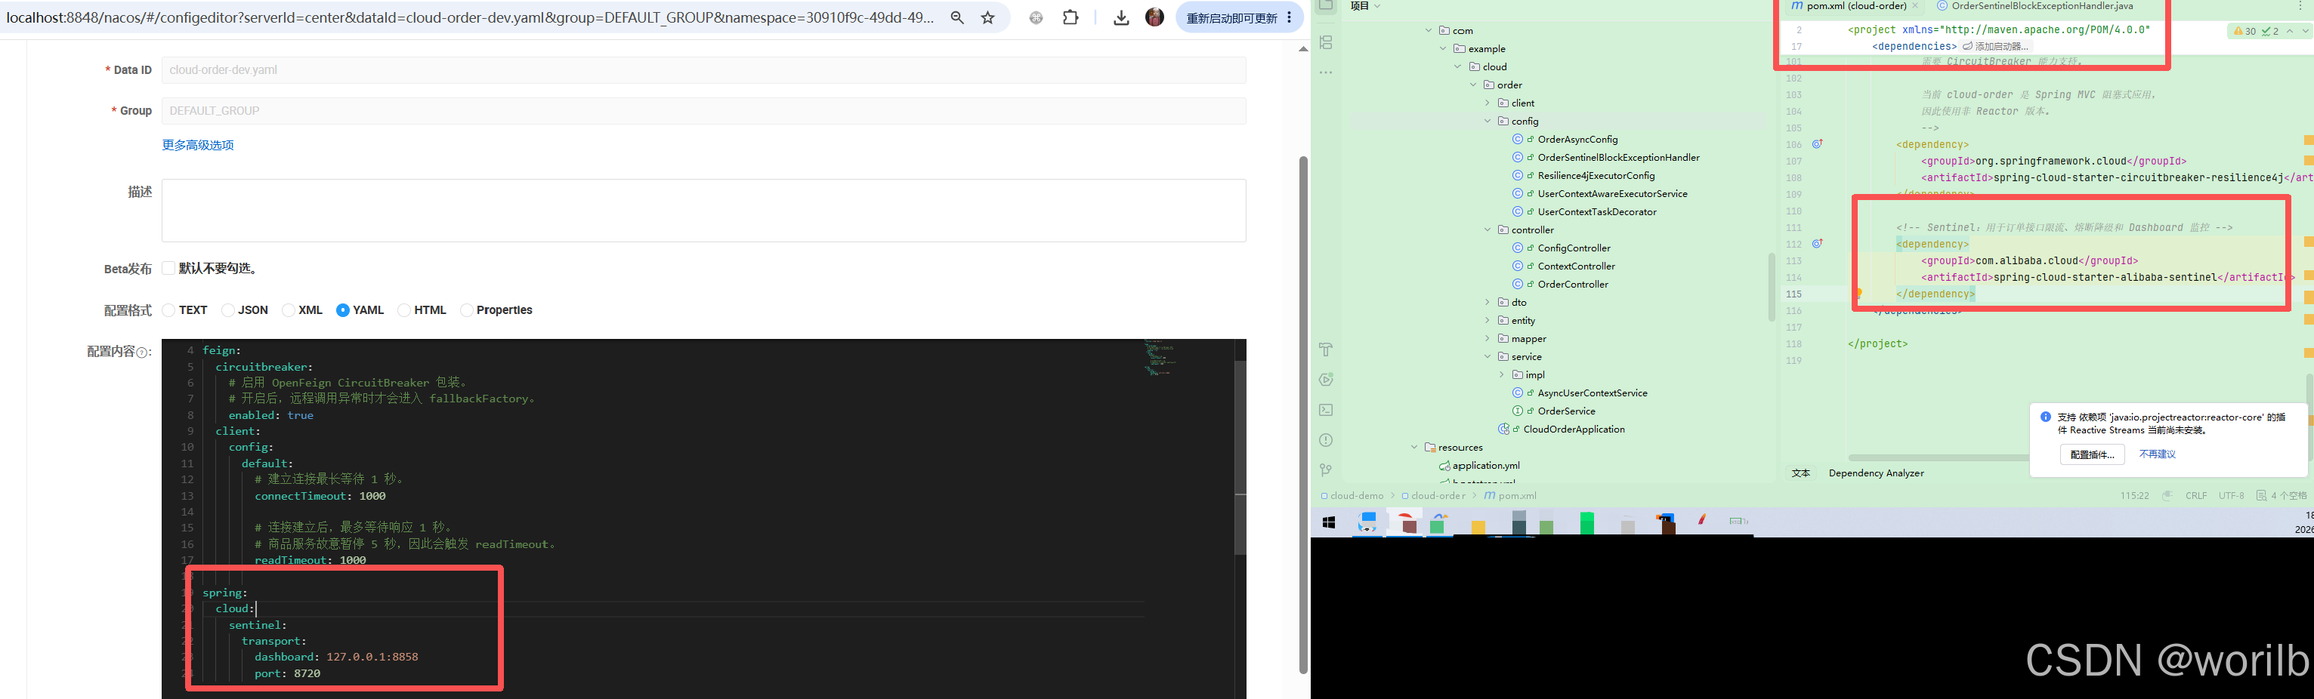Open the IDE Services tool window icon

tap(1326, 380)
